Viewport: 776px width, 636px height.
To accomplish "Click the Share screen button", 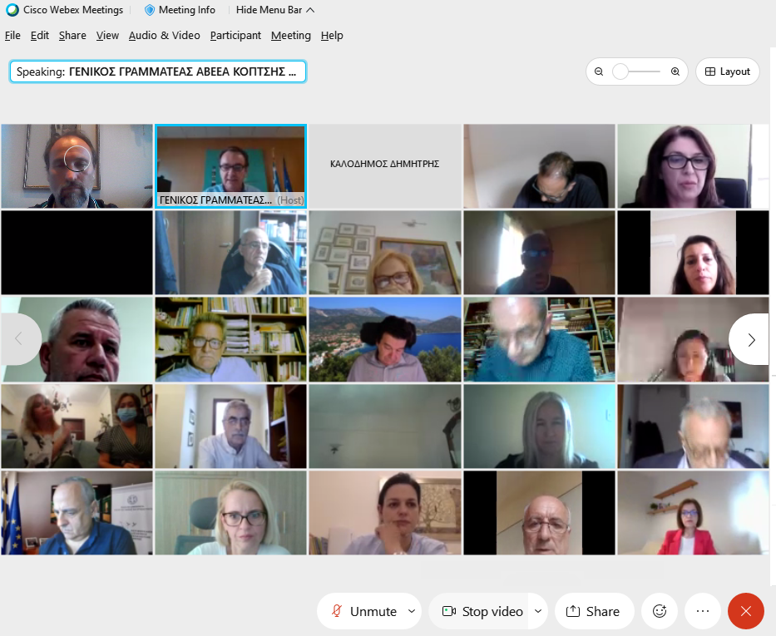I will pos(594,611).
